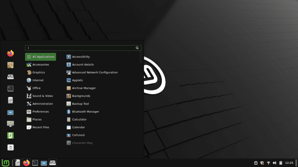The width and height of the screenshot is (298, 167).
Task: Launch Firefox from the menu sidebar
Action: pyautogui.click(x=10, y=53)
